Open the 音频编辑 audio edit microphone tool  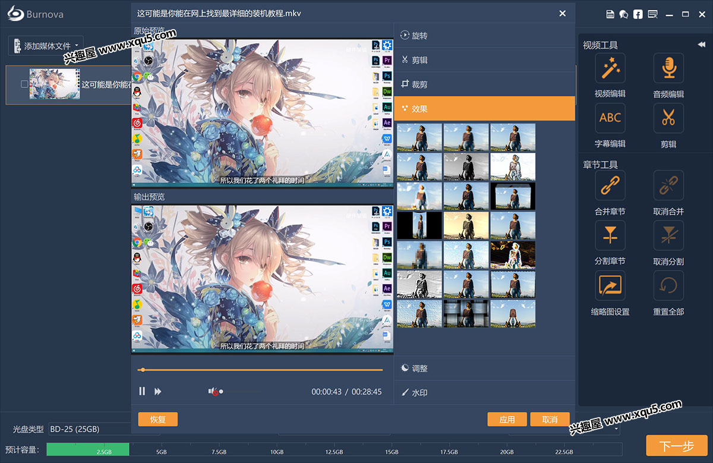tap(668, 68)
